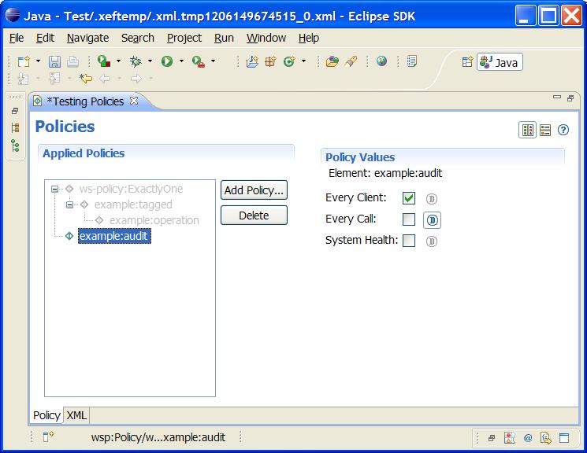
Task: Check the System Health checkbox
Action: pyautogui.click(x=409, y=241)
